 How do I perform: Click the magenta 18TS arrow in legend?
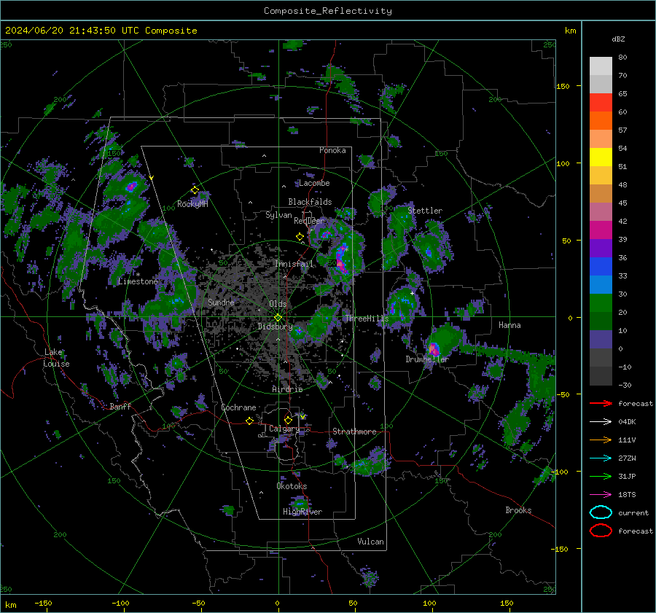pyautogui.click(x=601, y=495)
